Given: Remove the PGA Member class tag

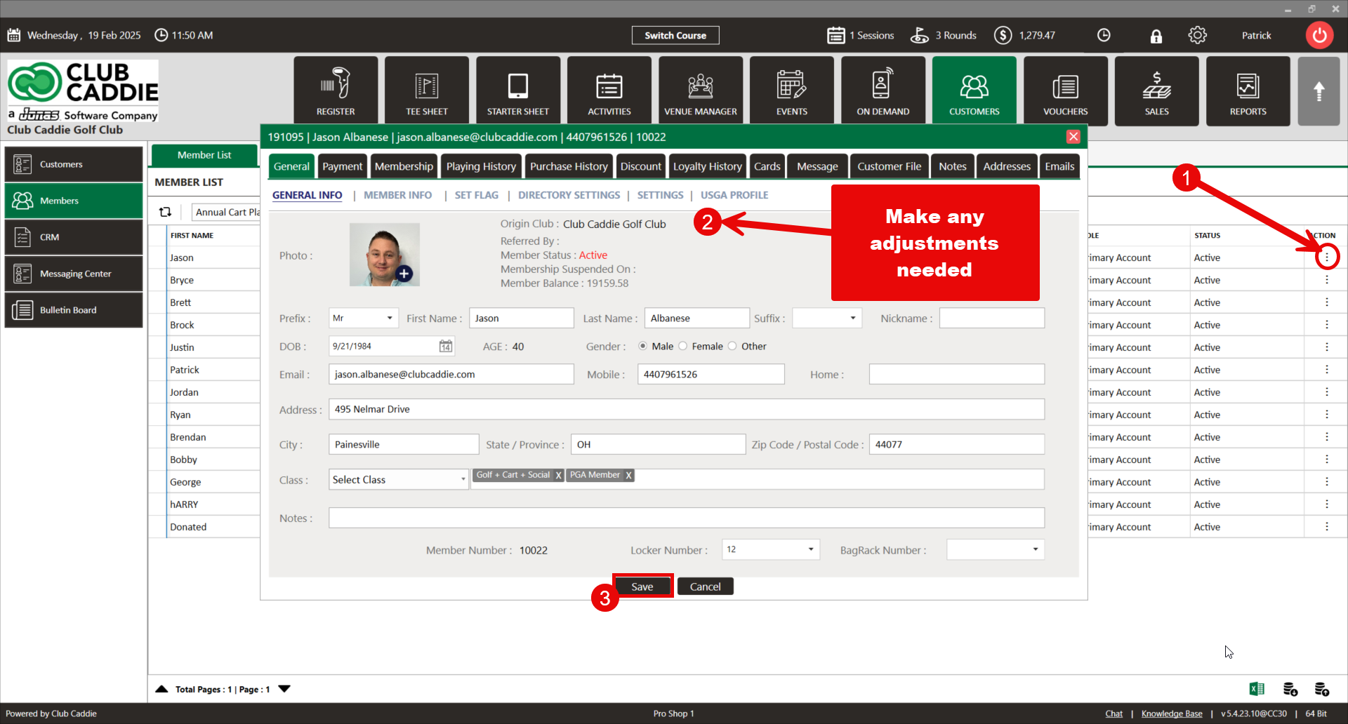Looking at the screenshot, I should click(629, 476).
